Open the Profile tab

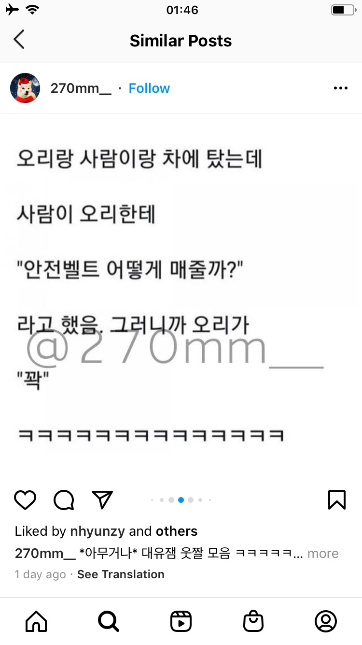[x=326, y=621]
